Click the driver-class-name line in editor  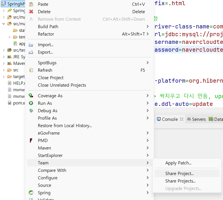tap(189, 27)
